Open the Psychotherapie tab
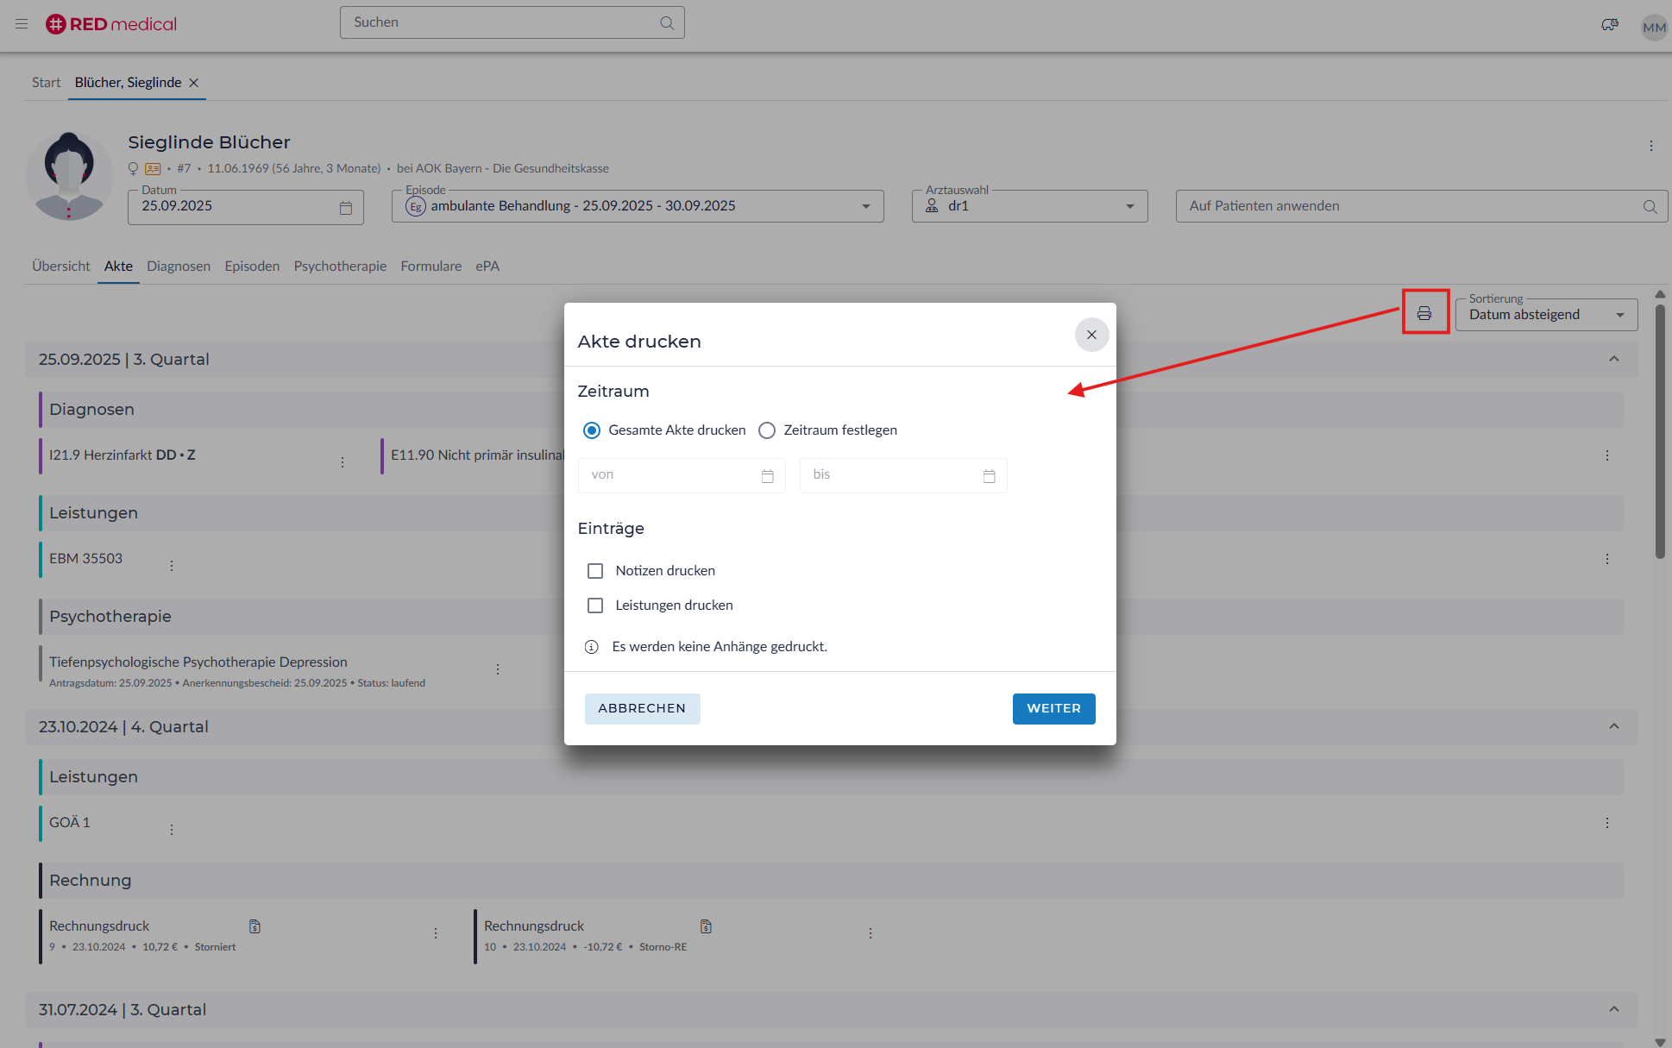This screenshot has height=1048, width=1672. (x=340, y=266)
